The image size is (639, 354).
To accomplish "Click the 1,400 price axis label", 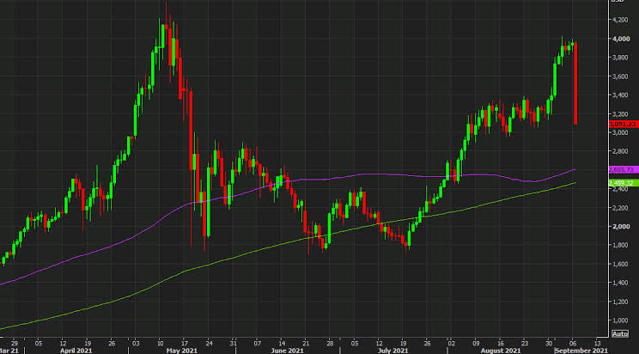I will click(x=620, y=283).
